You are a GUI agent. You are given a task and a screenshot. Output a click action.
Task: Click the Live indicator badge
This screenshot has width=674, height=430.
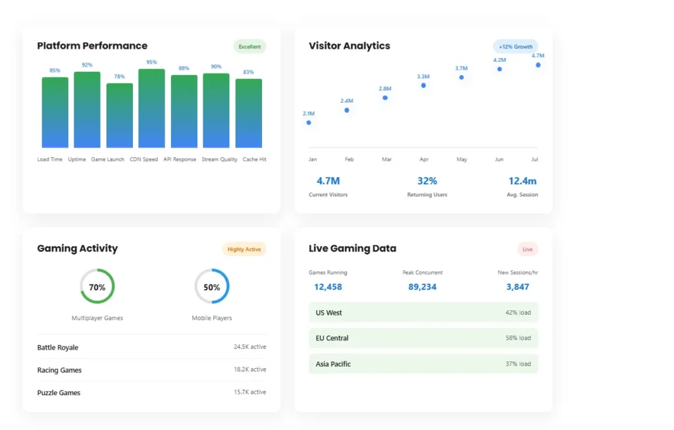pos(527,250)
